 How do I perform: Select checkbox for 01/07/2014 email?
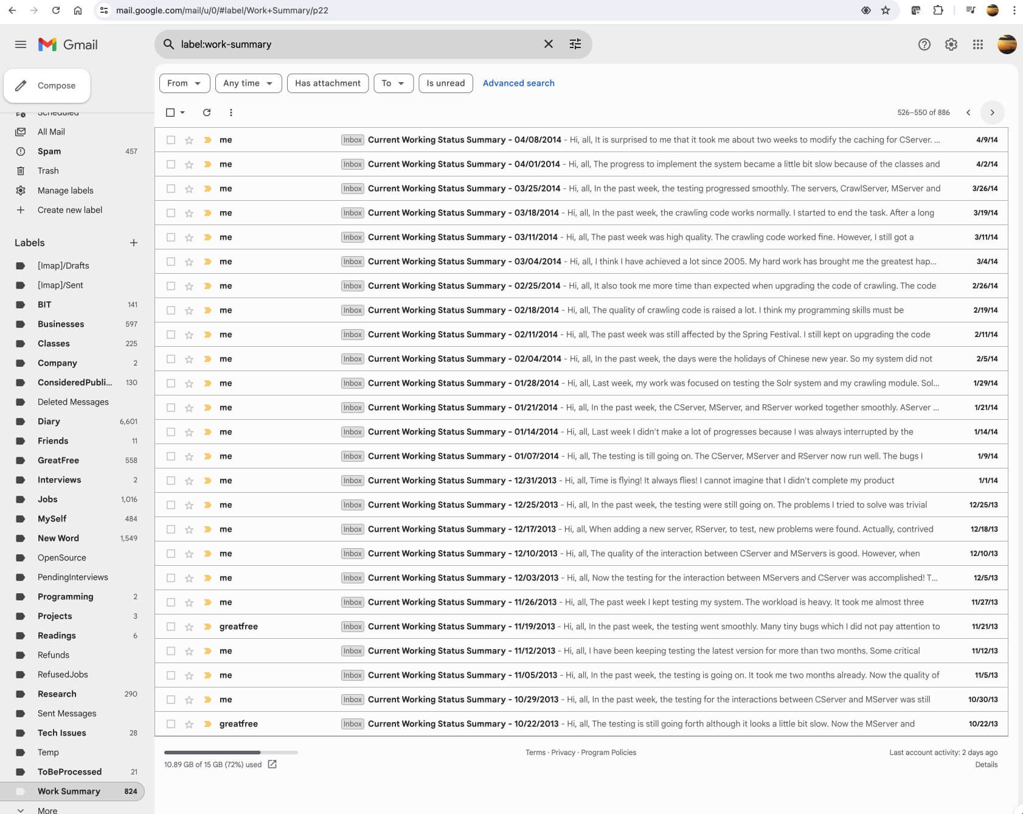point(171,456)
